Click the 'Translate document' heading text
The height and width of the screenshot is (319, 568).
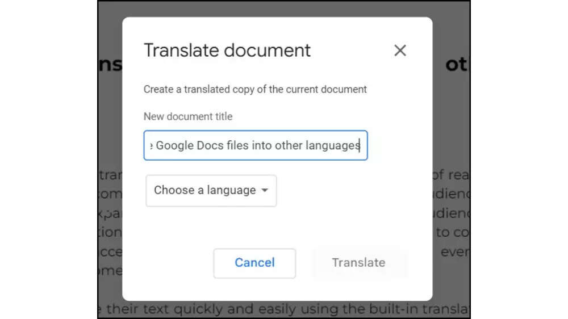(x=227, y=51)
